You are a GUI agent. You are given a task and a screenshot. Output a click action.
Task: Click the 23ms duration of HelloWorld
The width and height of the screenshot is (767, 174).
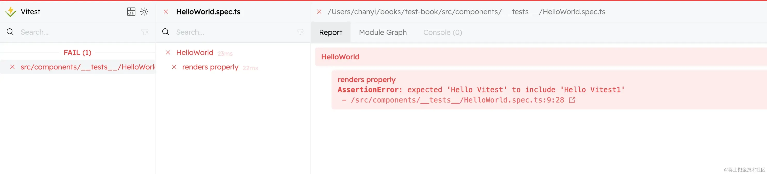pyautogui.click(x=225, y=53)
